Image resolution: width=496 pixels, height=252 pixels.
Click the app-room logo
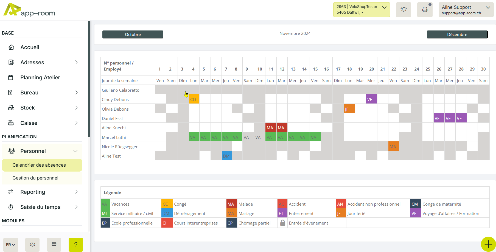tap(29, 10)
